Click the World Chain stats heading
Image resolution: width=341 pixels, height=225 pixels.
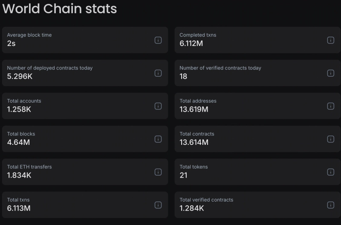tap(60, 9)
